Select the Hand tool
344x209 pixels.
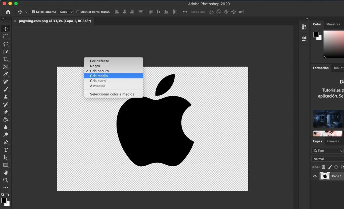[6, 173]
